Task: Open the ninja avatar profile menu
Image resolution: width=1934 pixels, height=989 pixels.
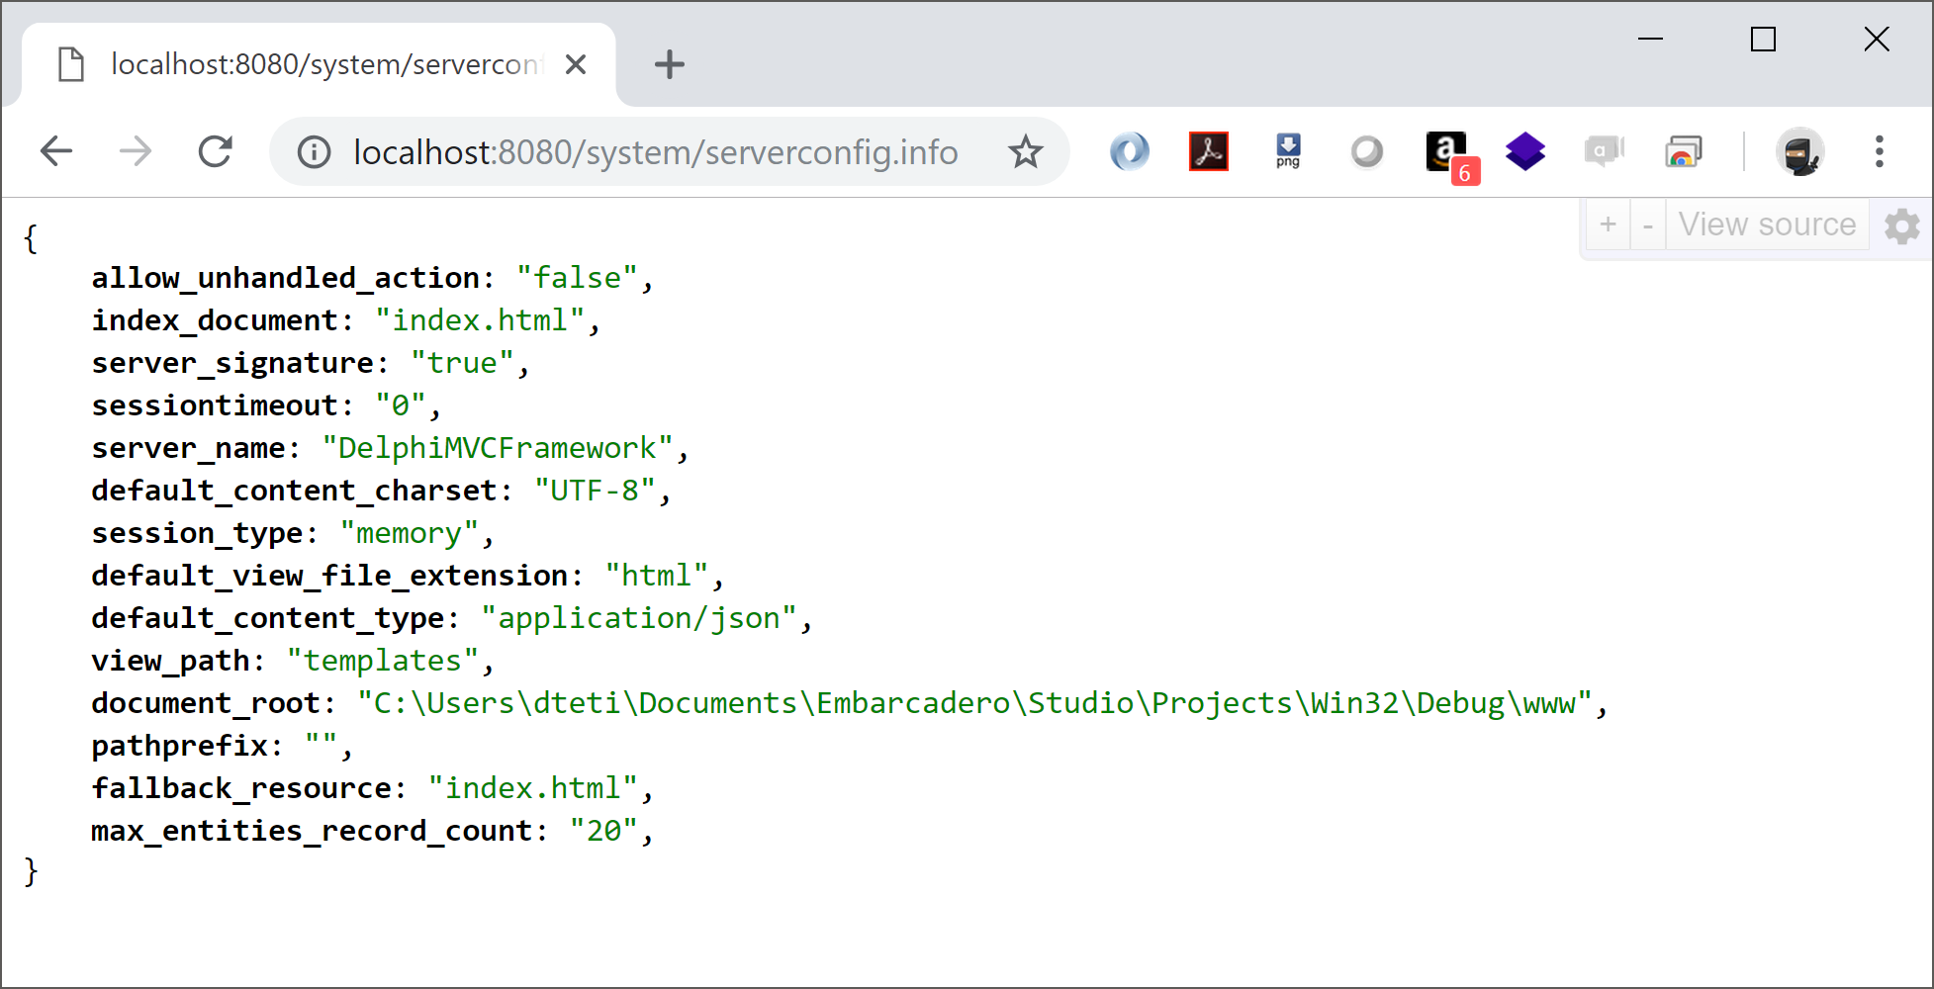Action: (x=1799, y=152)
